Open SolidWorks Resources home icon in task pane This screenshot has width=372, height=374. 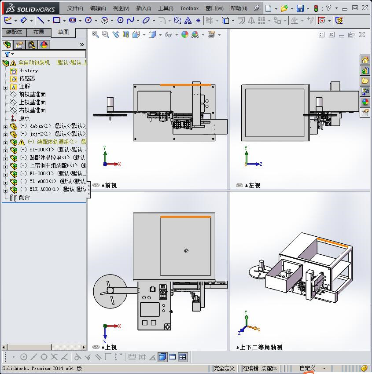pyautogui.click(x=365, y=60)
